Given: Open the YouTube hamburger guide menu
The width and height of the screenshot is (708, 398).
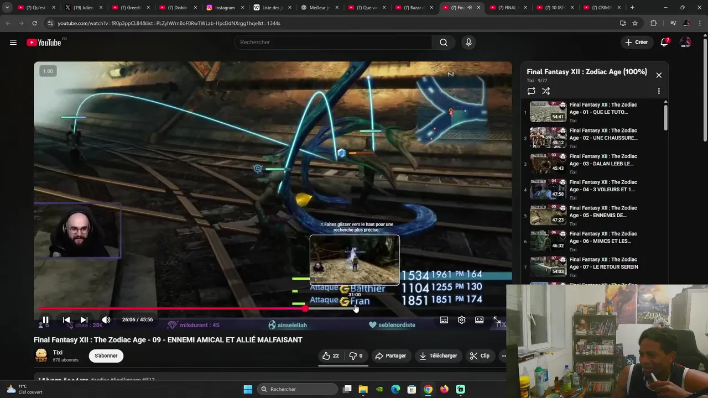Looking at the screenshot, I should pos(13,43).
